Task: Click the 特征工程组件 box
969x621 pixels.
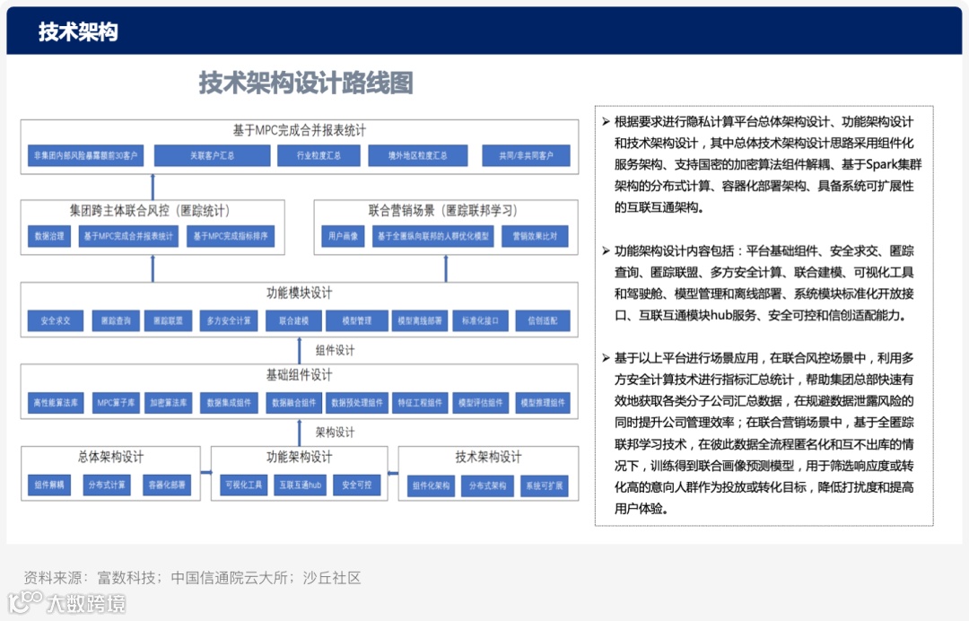Action: pyautogui.click(x=420, y=402)
